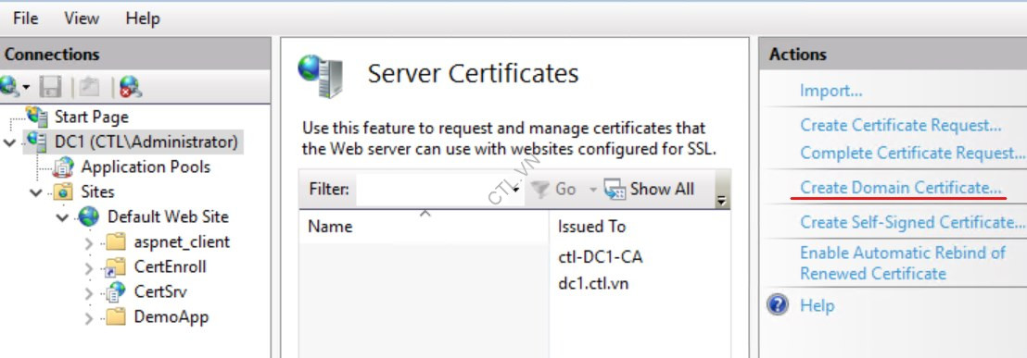Click Create Certificate Request... action
Image resolution: width=1027 pixels, height=358 pixels.
pyautogui.click(x=901, y=125)
